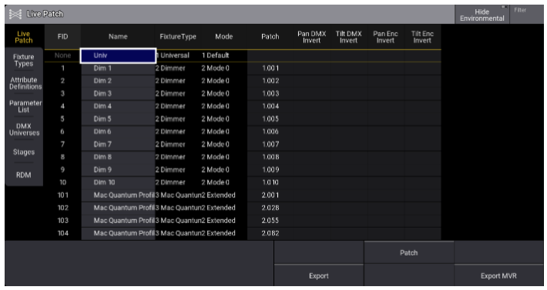The image size is (547, 290).
Task: Click 2 Mode 0 in Dim 3 row
Action: (x=224, y=94)
